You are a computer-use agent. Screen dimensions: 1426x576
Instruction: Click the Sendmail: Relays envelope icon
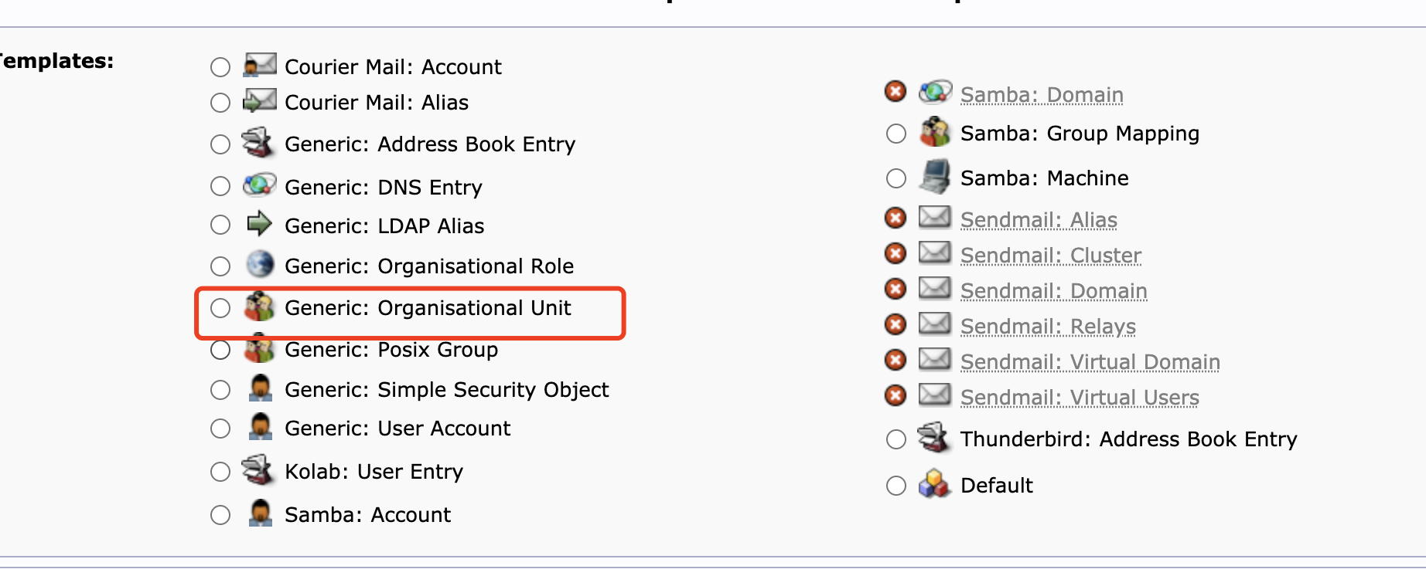(935, 324)
